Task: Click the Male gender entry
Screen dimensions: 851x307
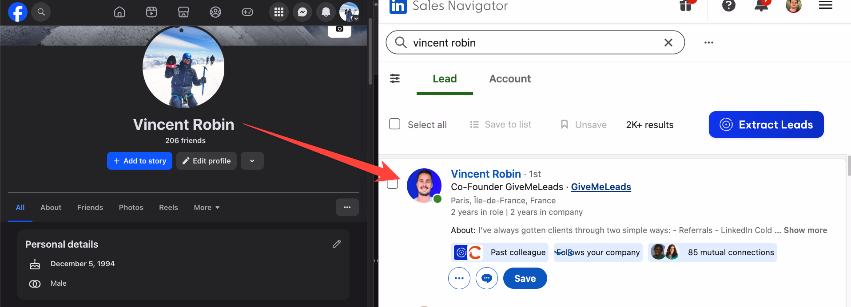Action: click(x=59, y=284)
